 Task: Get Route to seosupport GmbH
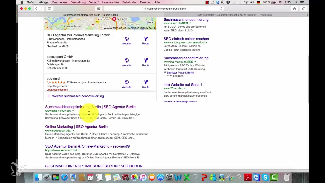tap(146, 63)
